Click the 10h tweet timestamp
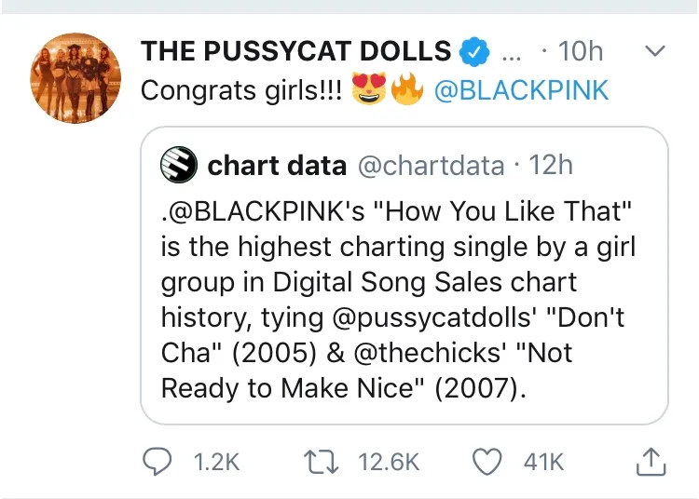This screenshot has height=499, width=699. (x=580, y=51)
